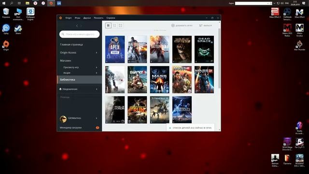The width and height of the screenshot is (309, 174).
Task: Click the orange download manager badge
Action: click(98, 128)
